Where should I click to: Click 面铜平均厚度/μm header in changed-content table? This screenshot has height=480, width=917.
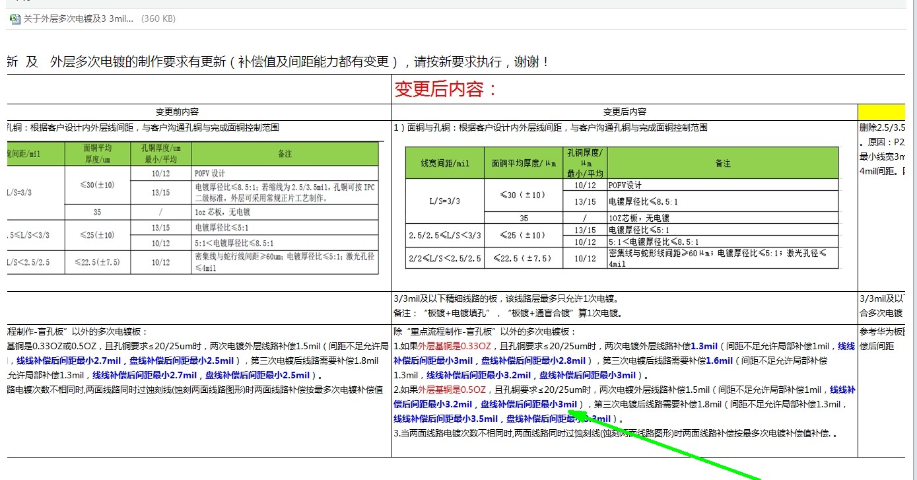click(524, 163)
